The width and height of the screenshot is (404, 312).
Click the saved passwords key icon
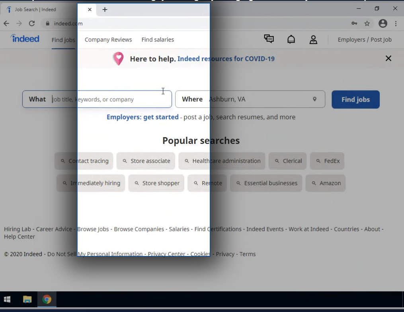pyautogui.click(x=354, y=23)
